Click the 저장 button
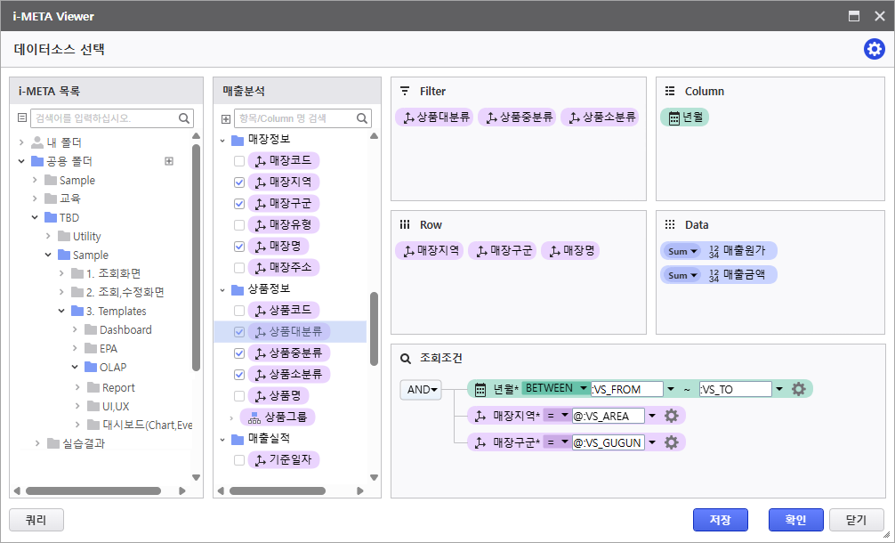 click(x=721, y=520)
